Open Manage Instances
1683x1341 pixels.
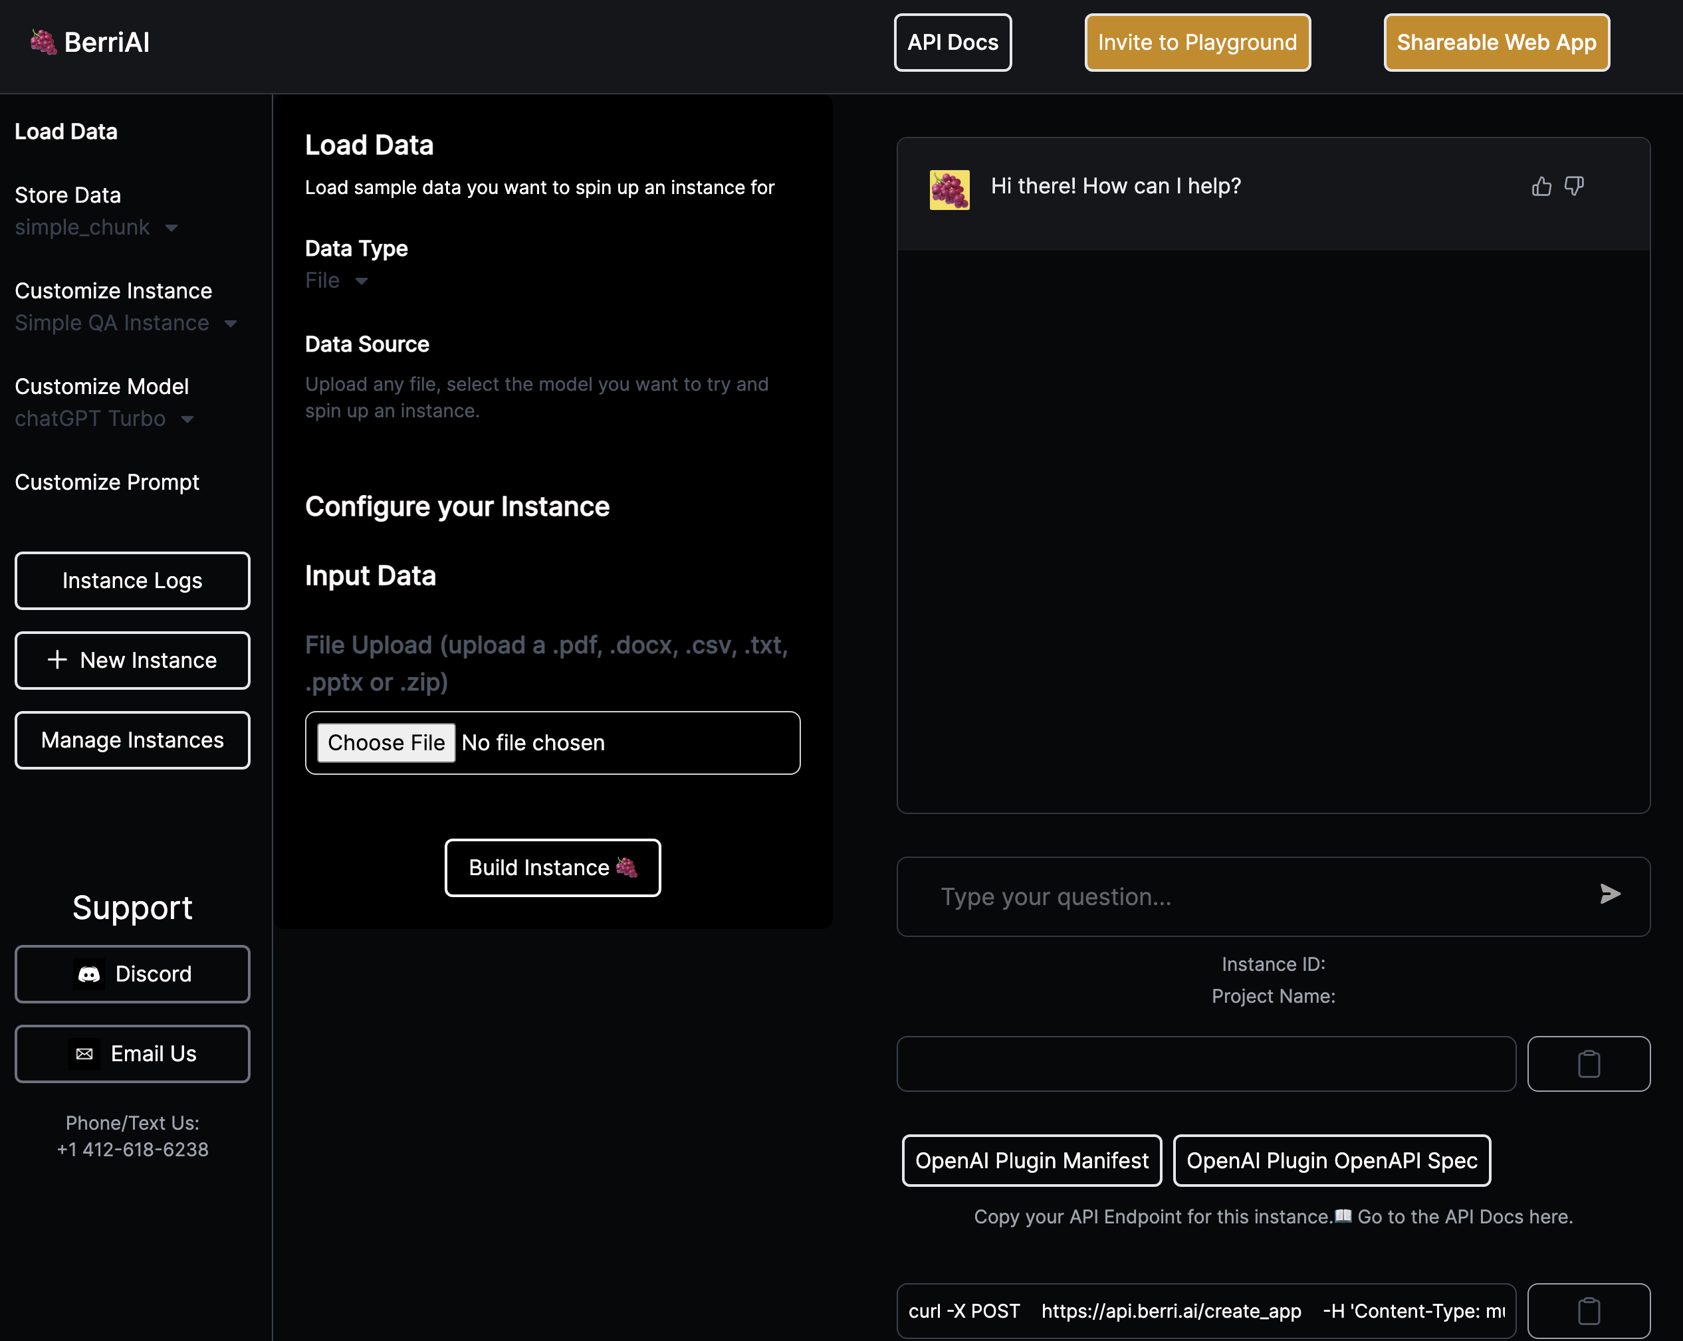click(133, 739)
